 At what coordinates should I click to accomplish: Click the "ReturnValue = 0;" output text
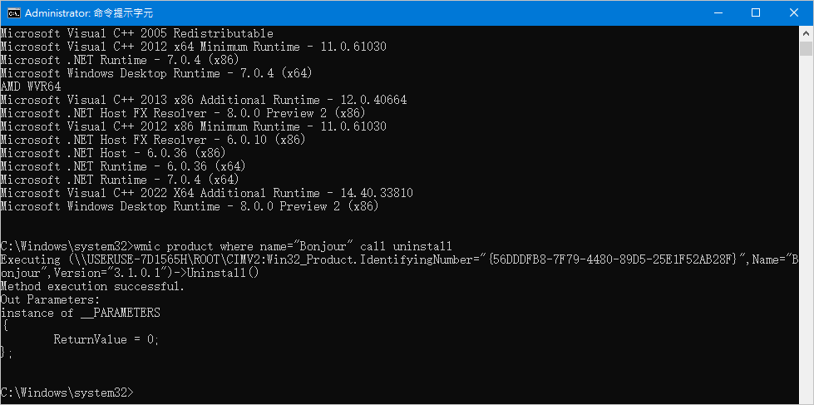[106, 339]
